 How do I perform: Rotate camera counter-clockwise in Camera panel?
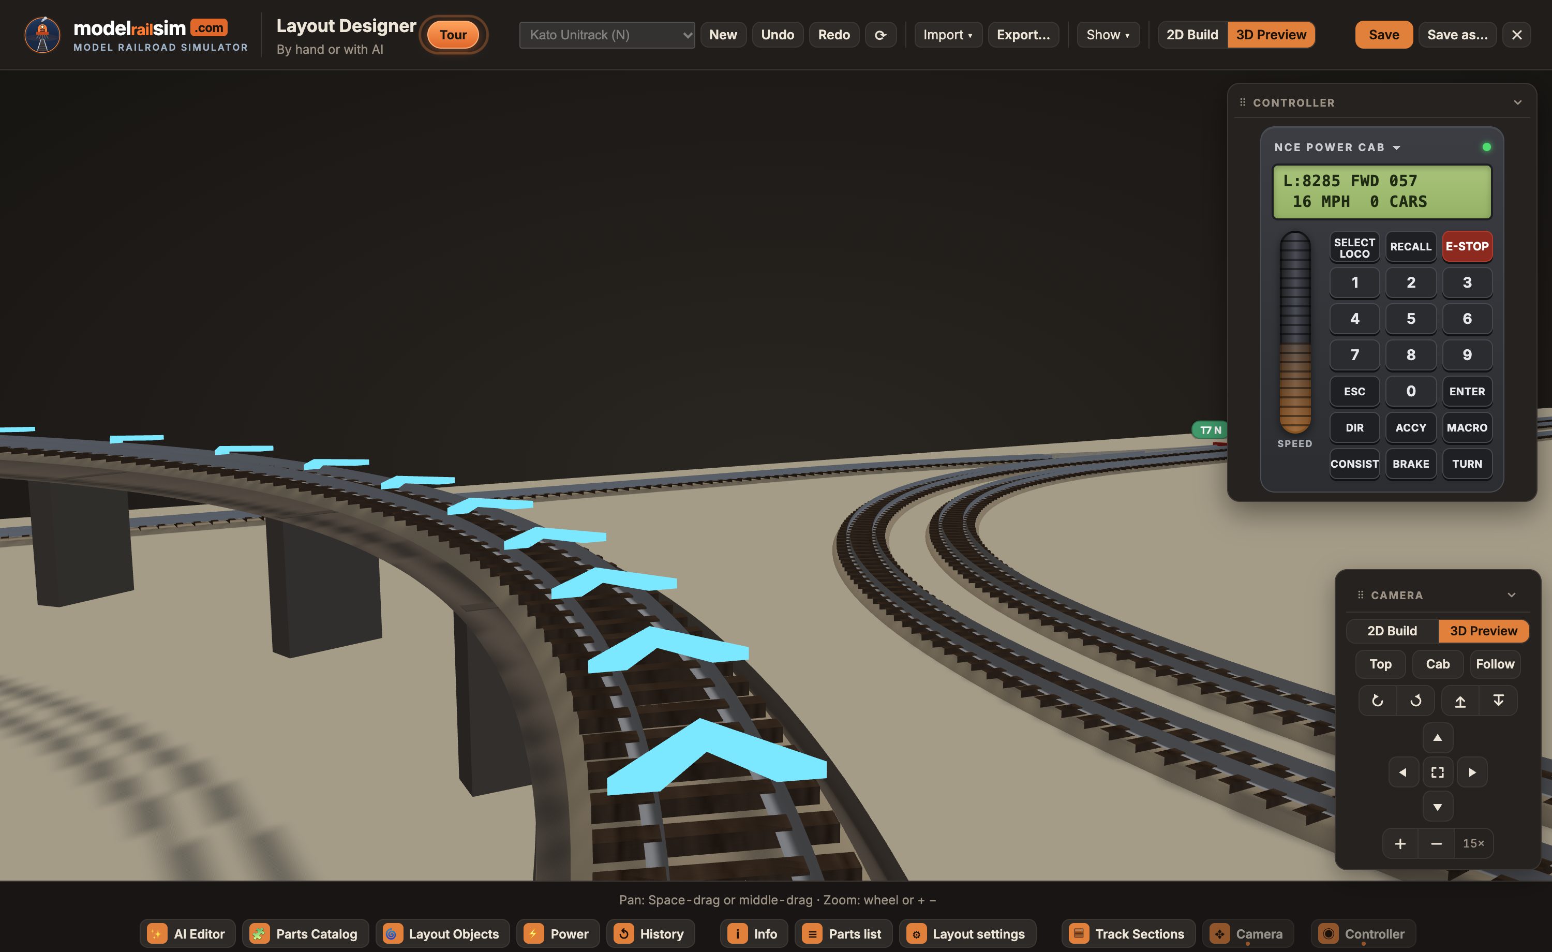click(x=1377, y=700)
